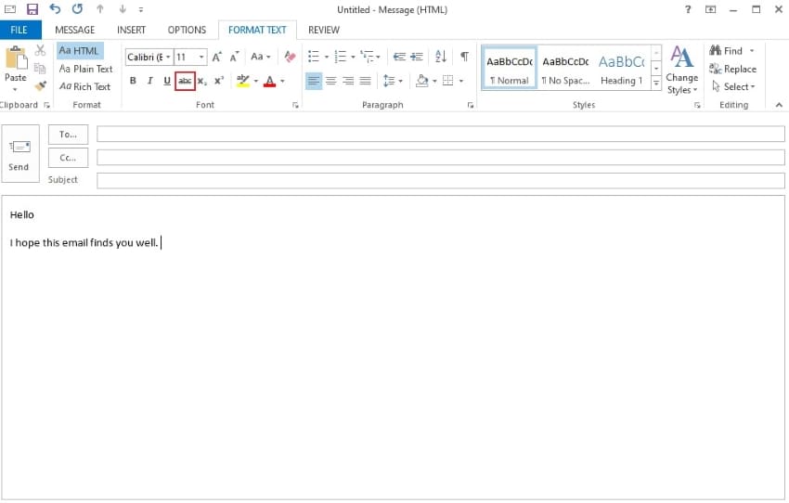Switch to the INSERT tab
Viewport: 789px width, 503px height.
131,31
